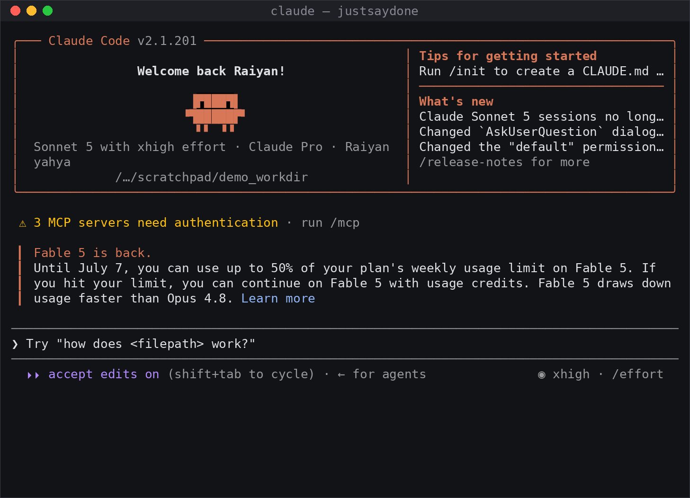Click the (shift+tab to cycle) hint
Image resolution: width=690 pixels, height=498 pixels.
[x=241, y=374]
